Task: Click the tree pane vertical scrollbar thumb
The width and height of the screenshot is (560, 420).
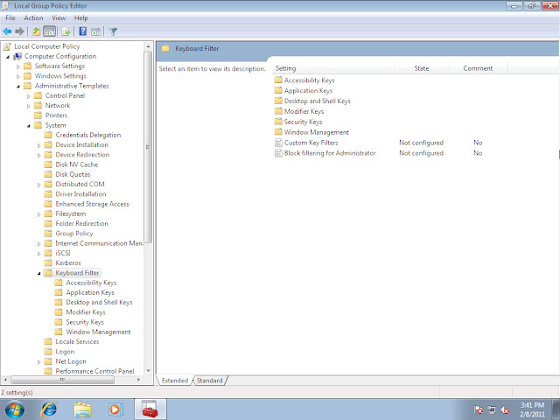Action: coord(148,147)
